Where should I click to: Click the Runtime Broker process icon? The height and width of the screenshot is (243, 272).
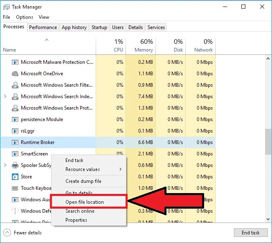click(x=15, y=142)
